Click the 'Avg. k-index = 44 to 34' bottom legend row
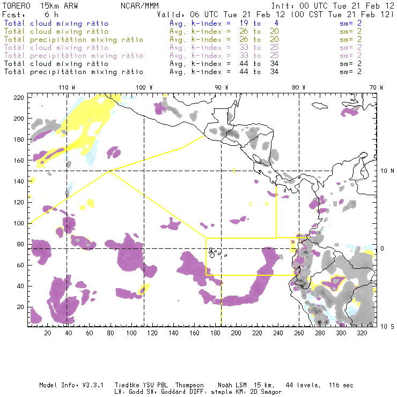This screenshot has width=397, height=397. coord(216,72)
